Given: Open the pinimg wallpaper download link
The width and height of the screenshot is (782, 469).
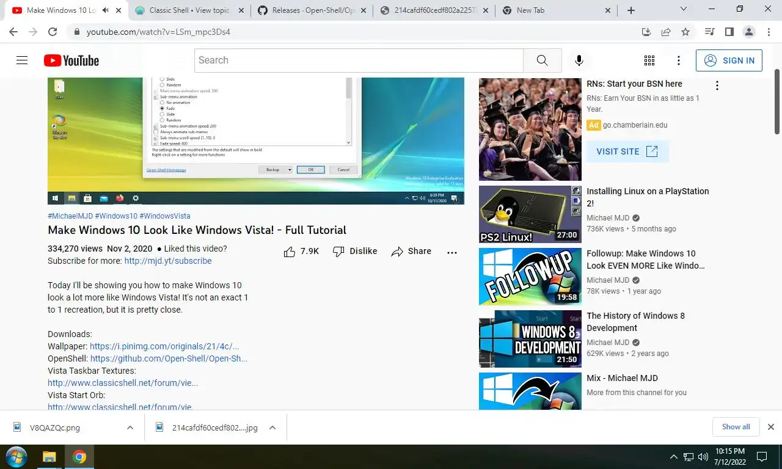Looking at the screenshot, I should (164, 346).
